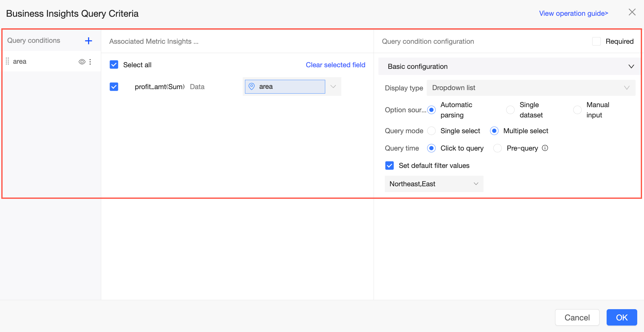The height and width of the screenshot is (332, 644).
Task: Select Single select query mode
Action: 432,131
